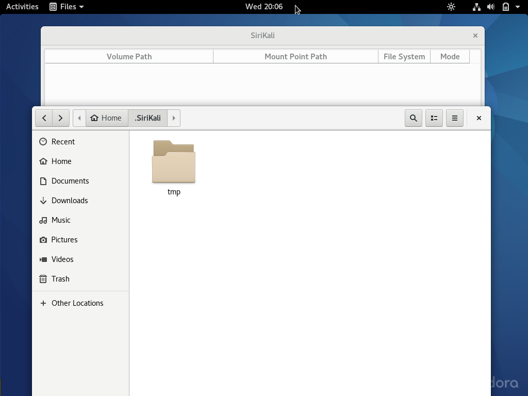Image resolution: width=528 pixels, height=396 pixels.
Task: Click the right path bar scroll arrow
Action: [174, 118]
